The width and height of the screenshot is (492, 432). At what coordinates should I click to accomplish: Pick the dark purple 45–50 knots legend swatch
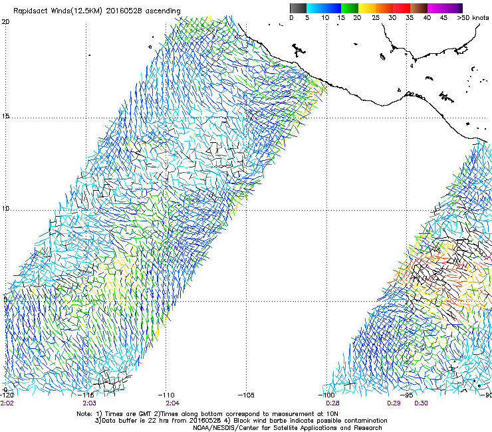tap(453, 8)
